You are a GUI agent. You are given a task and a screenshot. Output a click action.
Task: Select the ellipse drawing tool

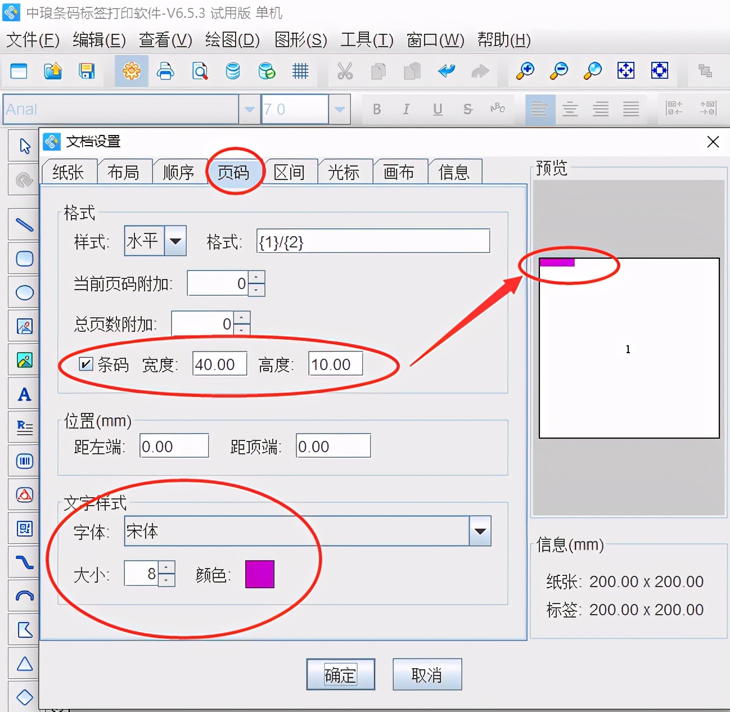pos(24,292)
